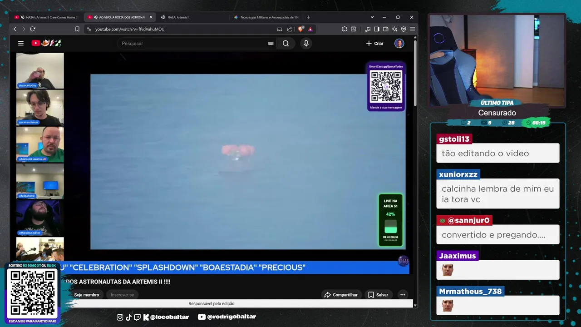Toggle the browser sidebar panel
This screenshot has width=581, height=327.
pos(377,29)
